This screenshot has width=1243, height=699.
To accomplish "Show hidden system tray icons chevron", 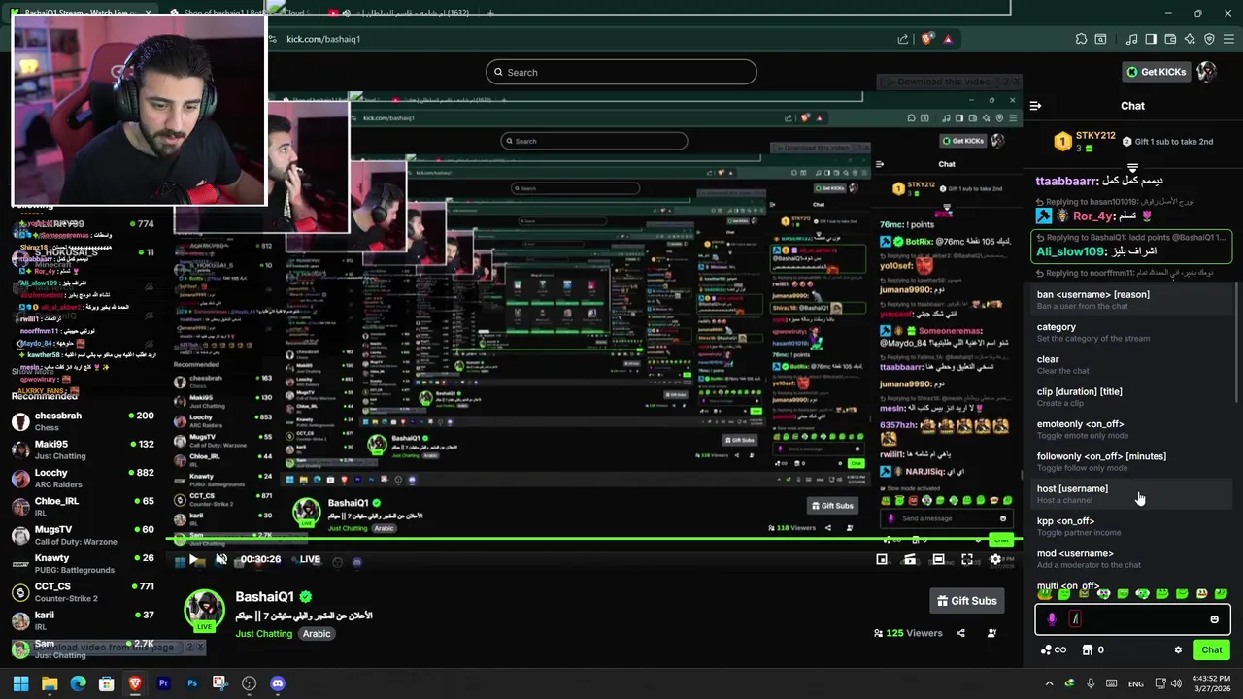I will [x=1049, y=683].
